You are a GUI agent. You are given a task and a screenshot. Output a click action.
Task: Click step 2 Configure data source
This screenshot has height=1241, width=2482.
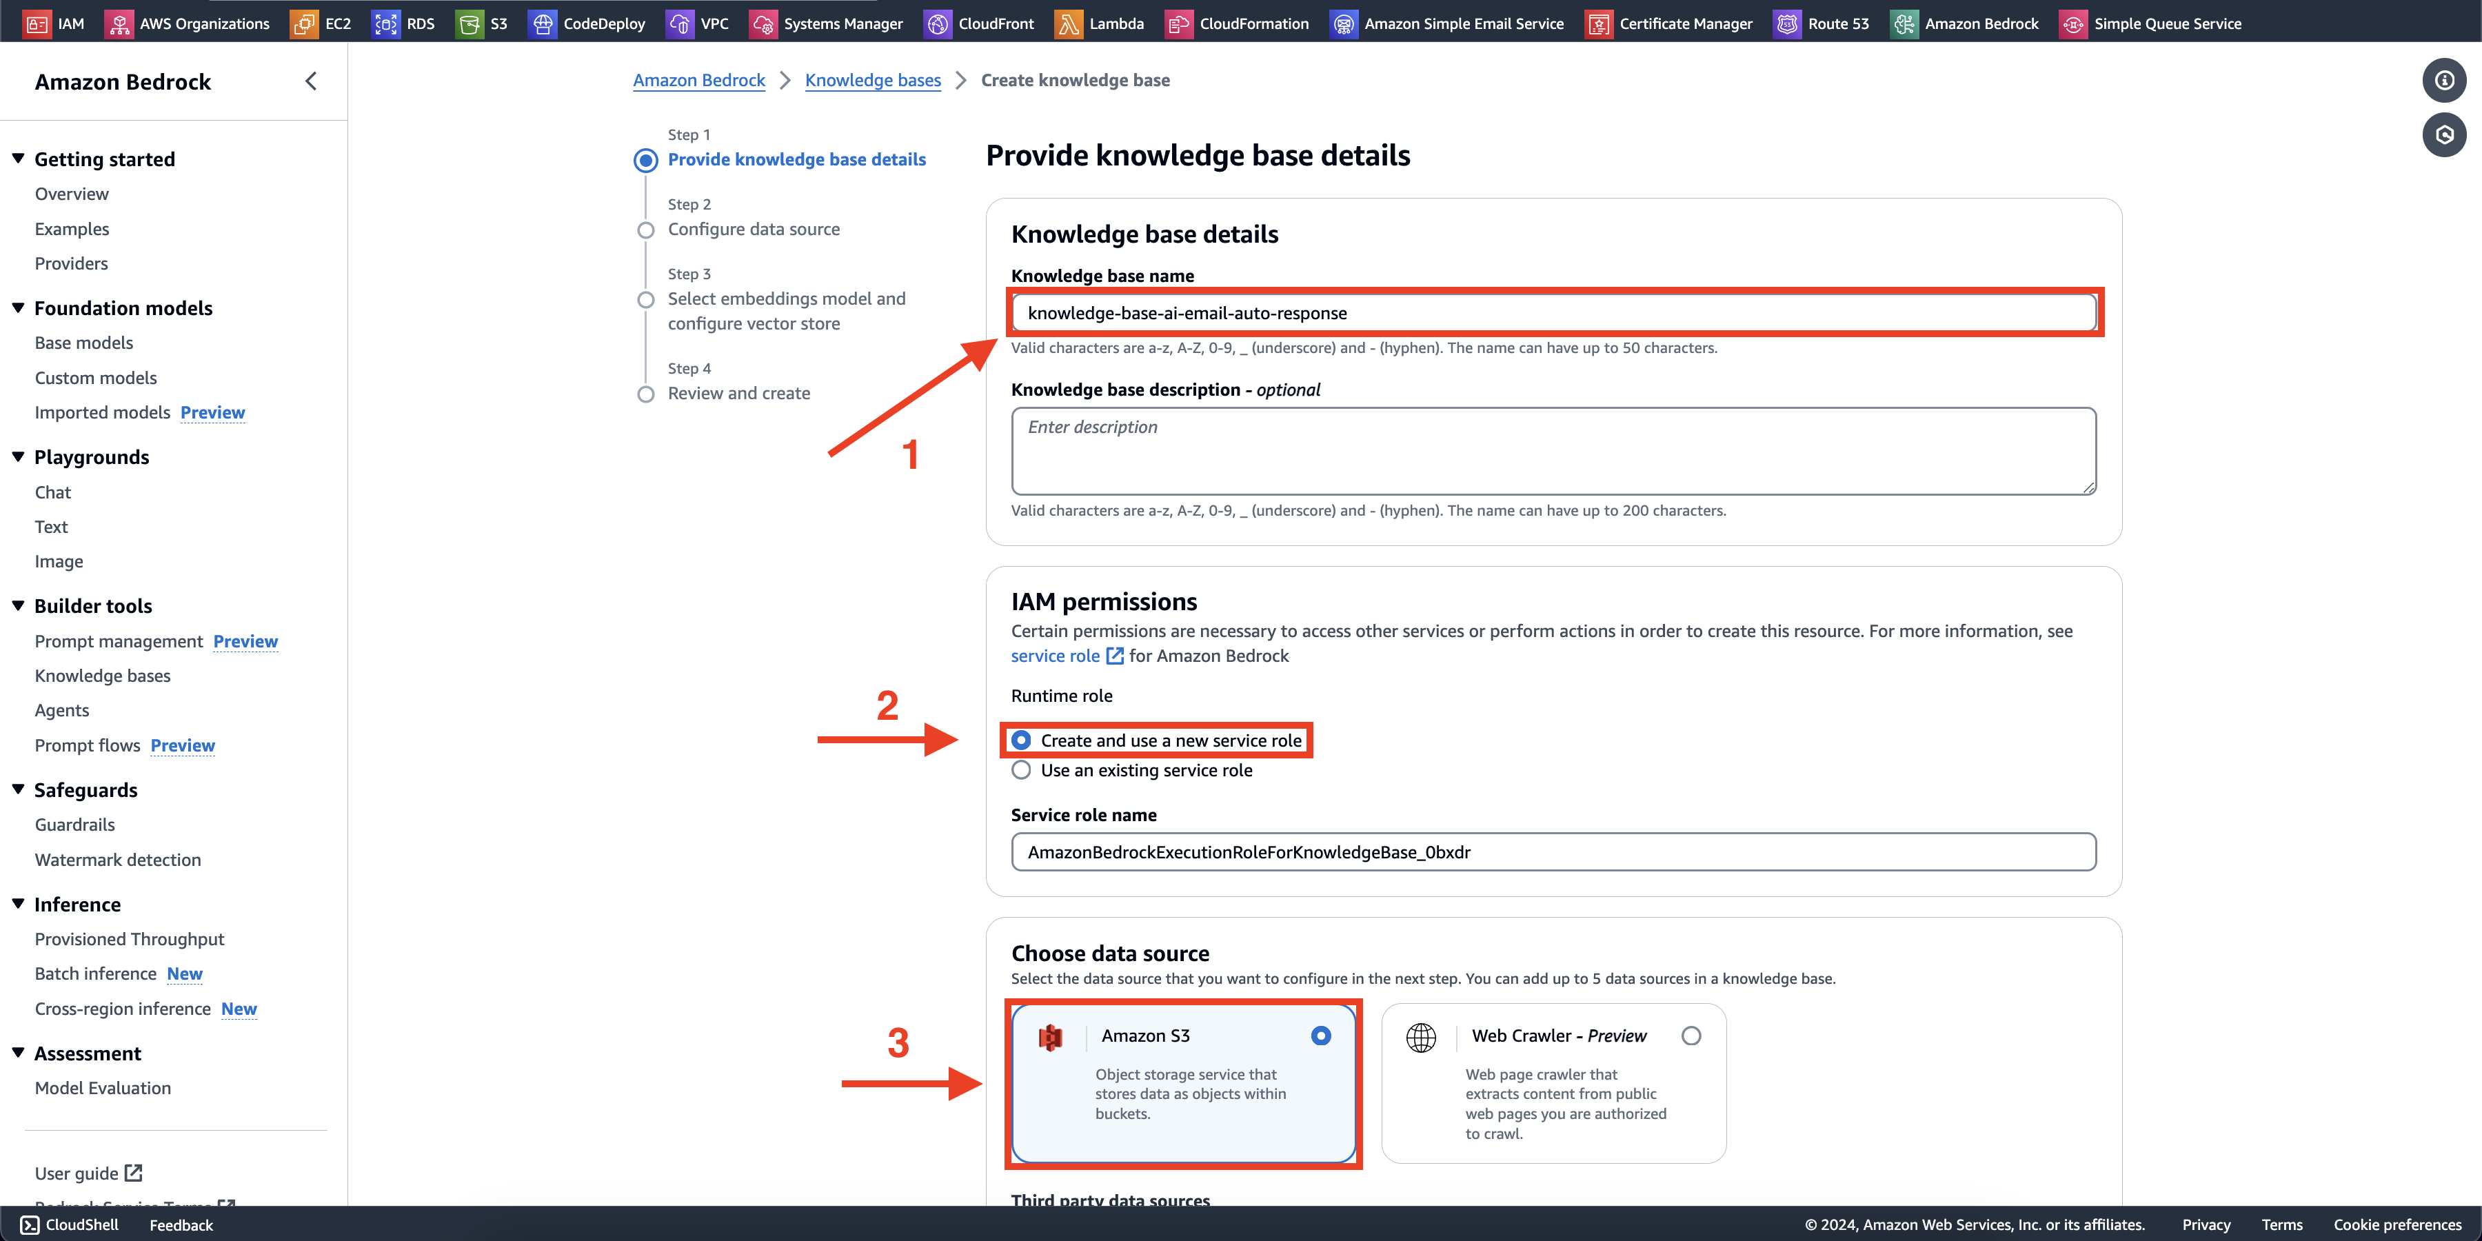[x=754, y=230]
